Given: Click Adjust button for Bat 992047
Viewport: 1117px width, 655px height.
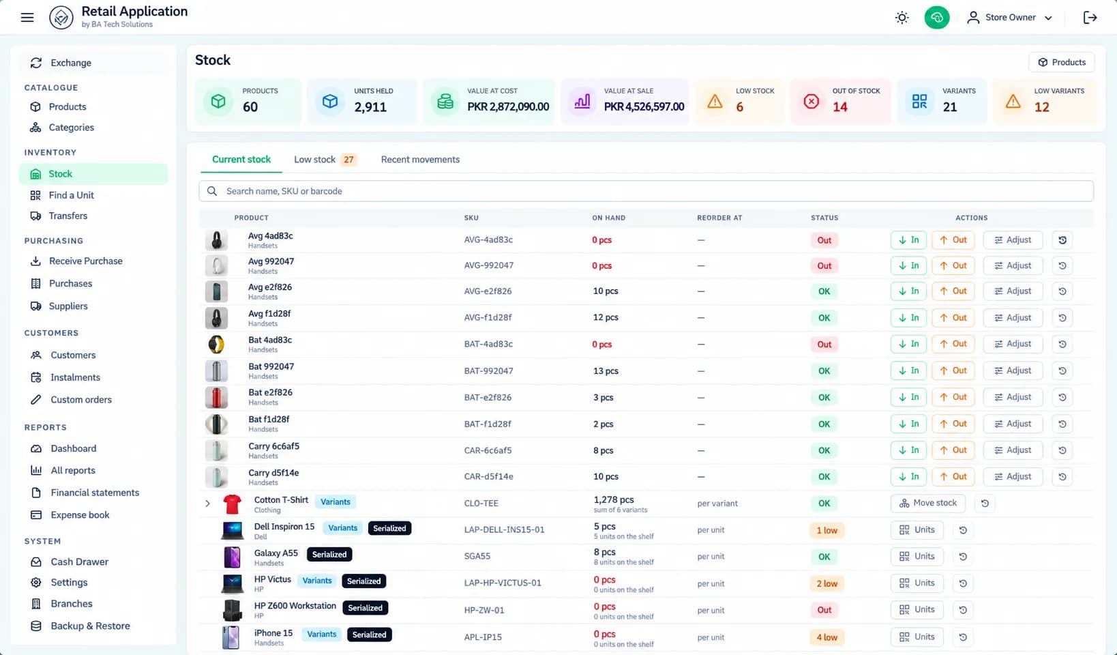Looking at the screenshot, I should click(1013, 370).
